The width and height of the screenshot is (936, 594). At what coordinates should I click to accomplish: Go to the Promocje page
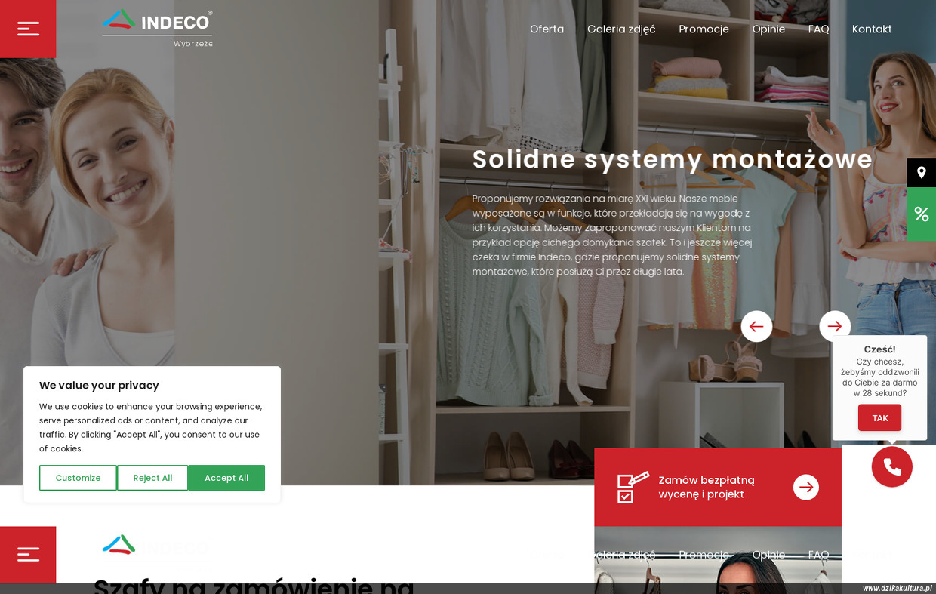[704, 29]
